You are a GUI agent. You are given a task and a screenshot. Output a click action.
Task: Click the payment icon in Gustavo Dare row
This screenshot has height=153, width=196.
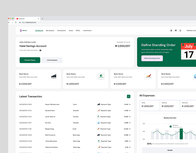pyautogui.click(x=99, y=110)
